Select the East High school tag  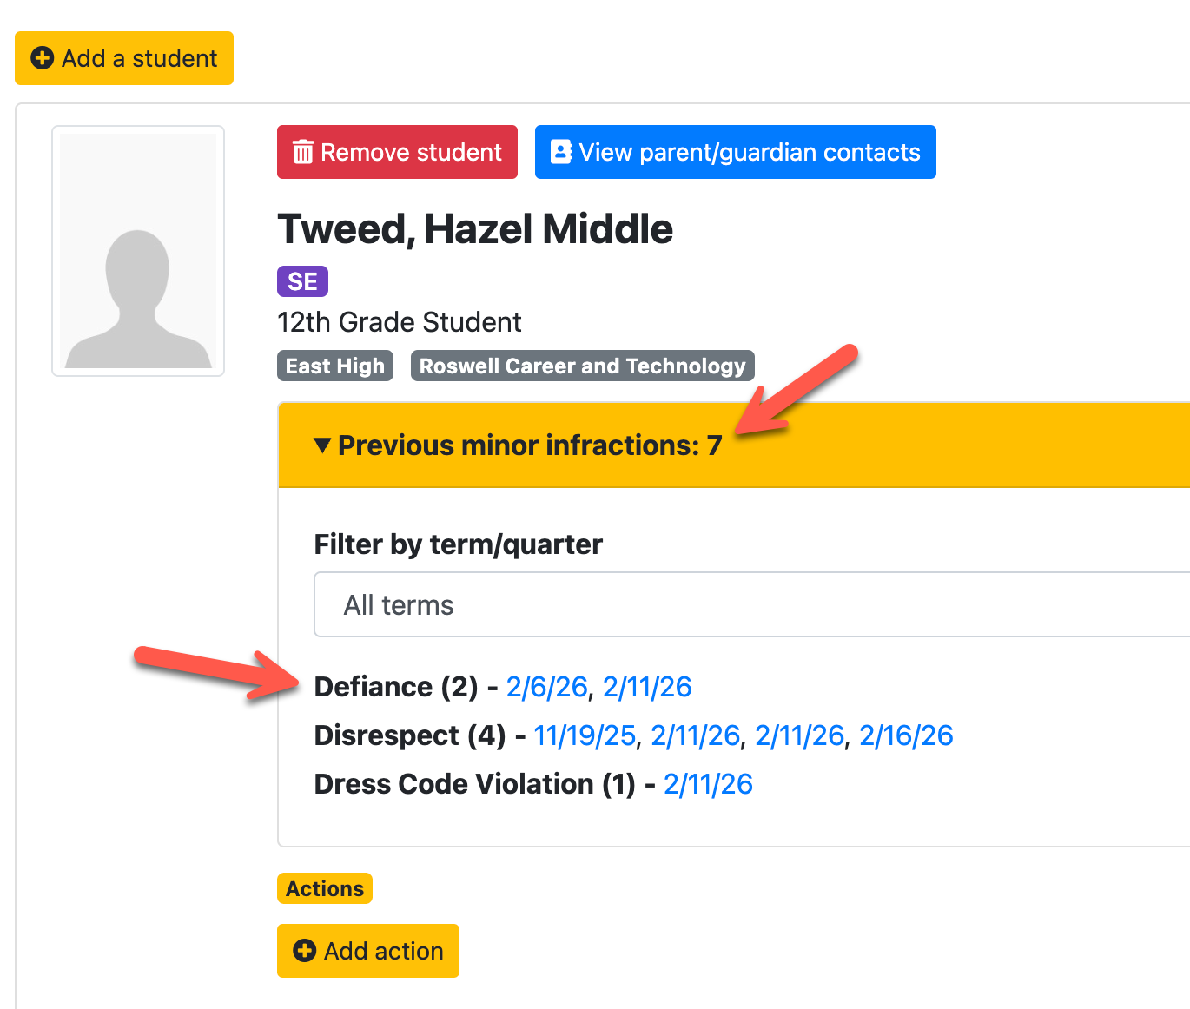pyautogui.click(x=335, y=366)
